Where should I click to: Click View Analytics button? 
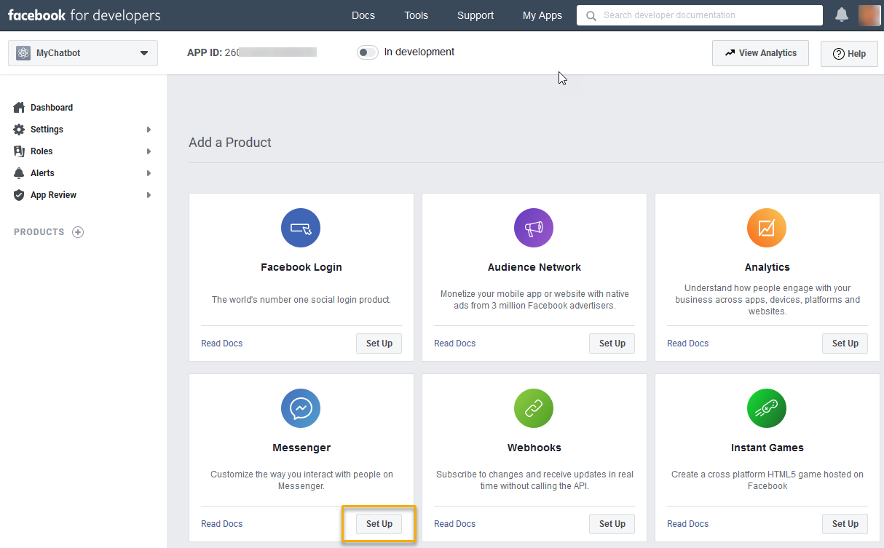tap(760, 53)
